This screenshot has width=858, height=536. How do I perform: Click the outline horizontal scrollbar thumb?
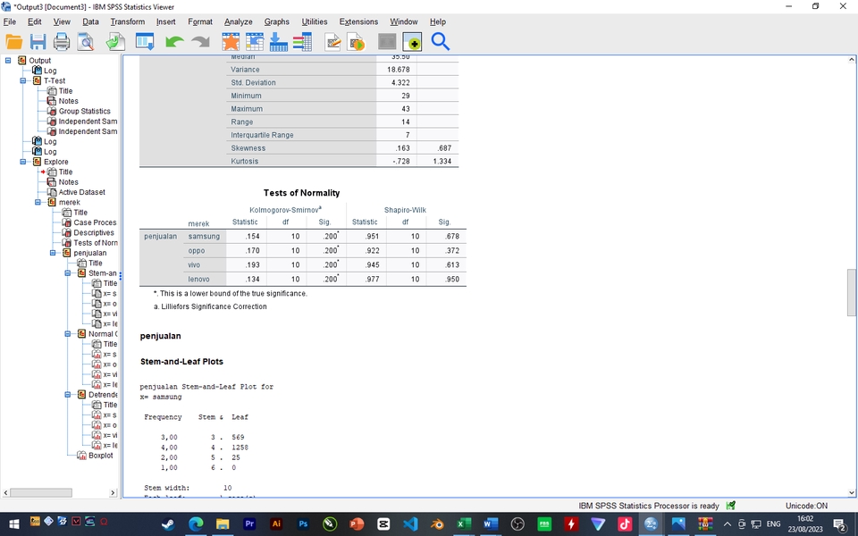(41, 492)
